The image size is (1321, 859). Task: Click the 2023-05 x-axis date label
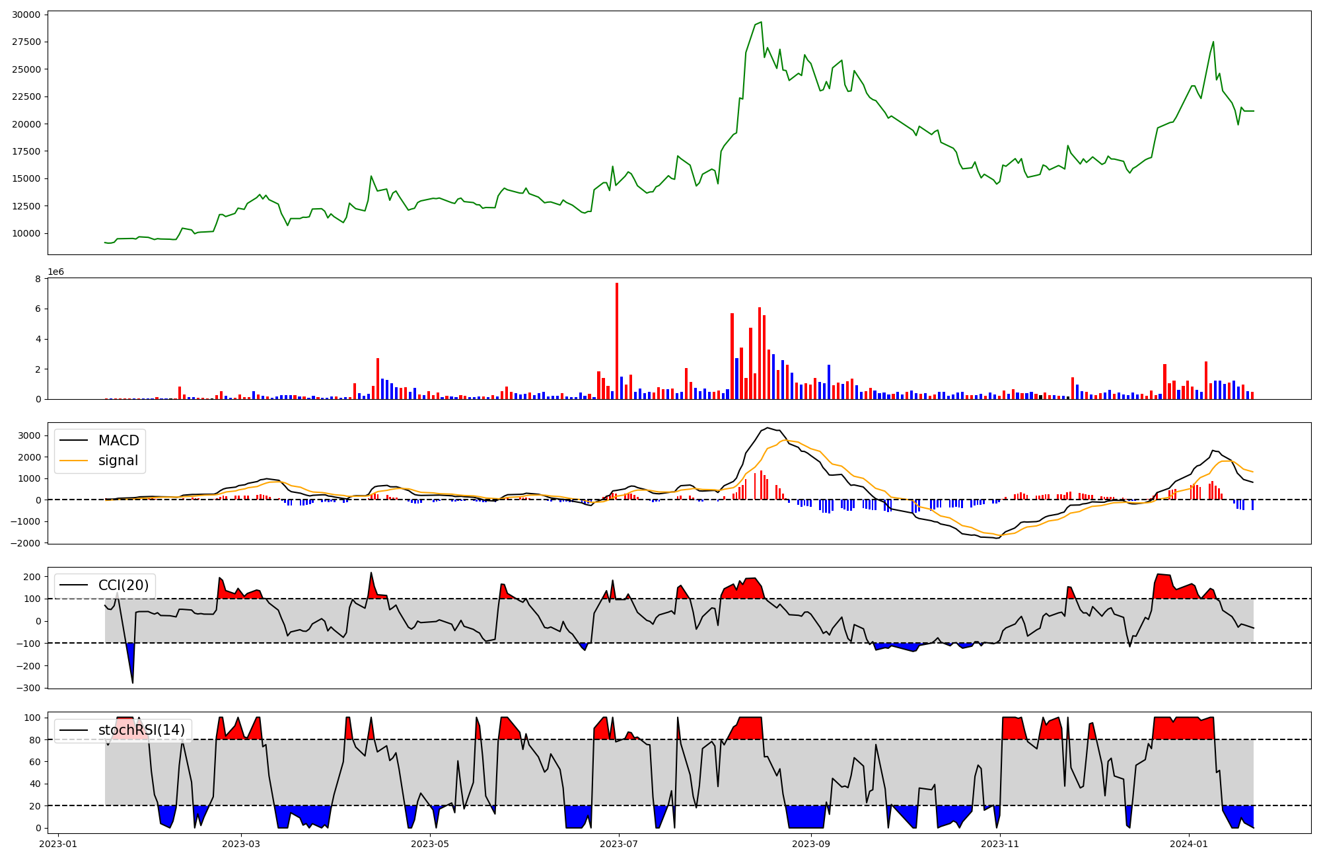(430, 844)
